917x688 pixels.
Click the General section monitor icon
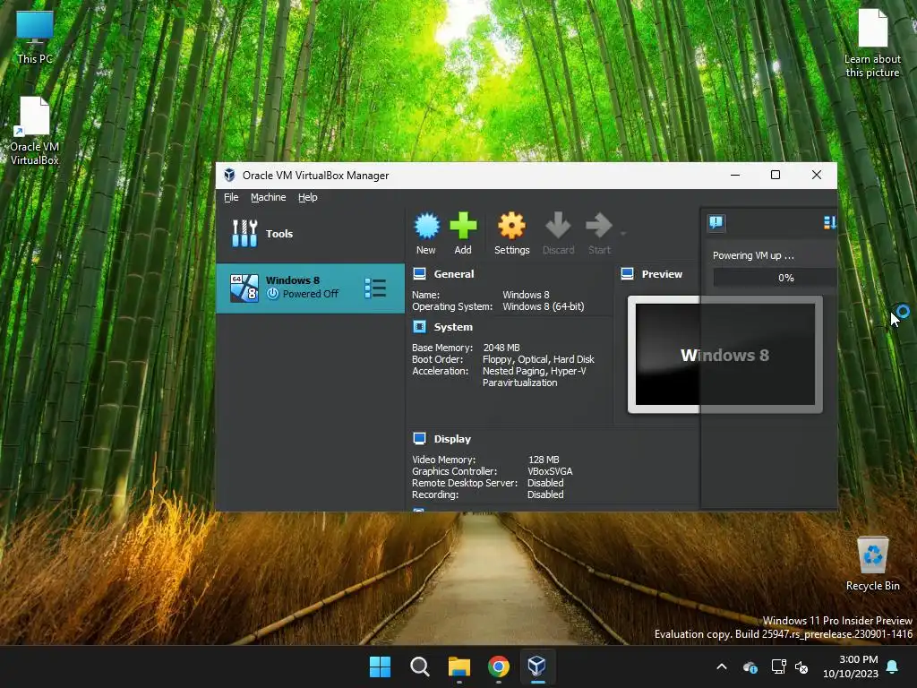coord(419,274)
